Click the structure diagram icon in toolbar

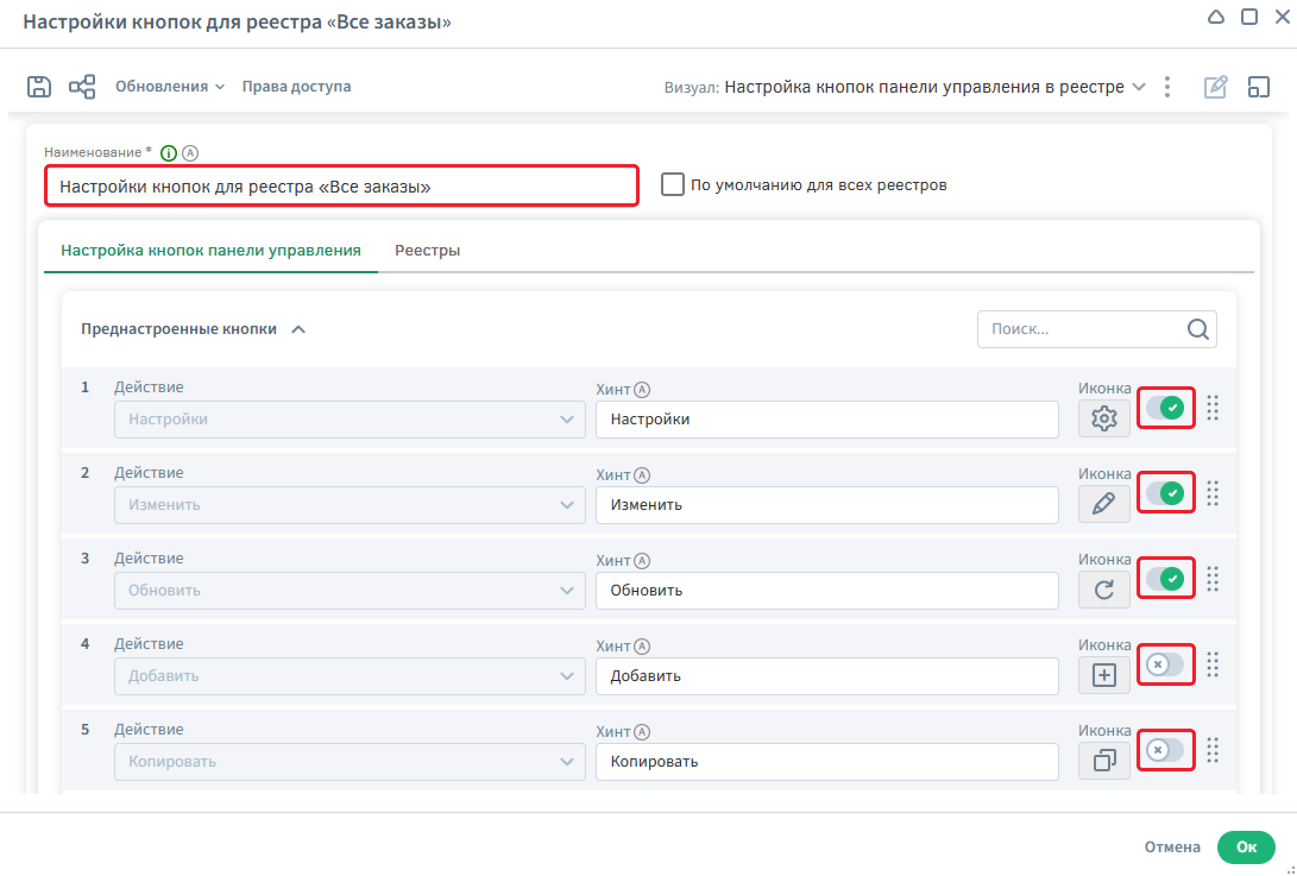82,87
